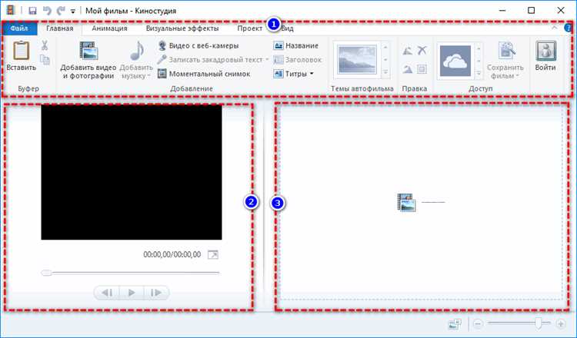Click the Видео с веб-камеры webcam option

[198, 45]
